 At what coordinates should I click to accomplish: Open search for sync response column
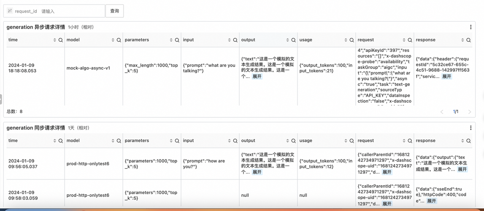pos(468,141)
